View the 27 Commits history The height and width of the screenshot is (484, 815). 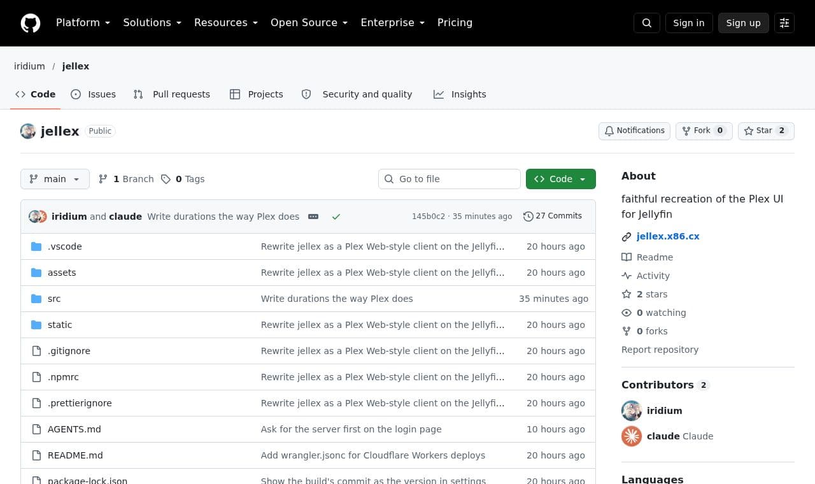(553, 217)
